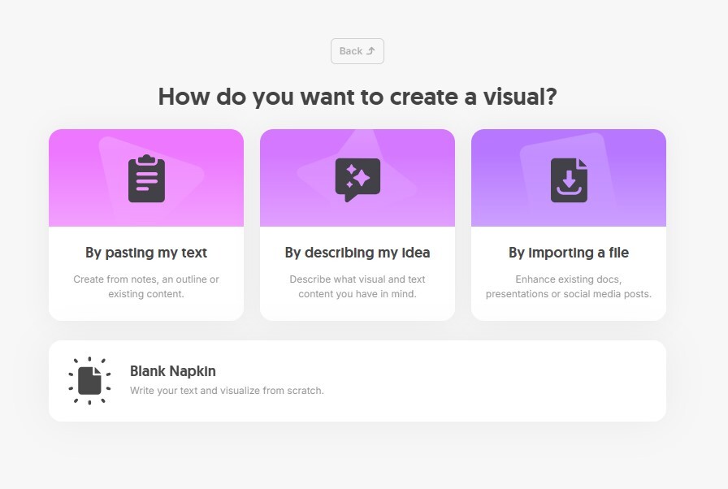Image resolution: width=728 pixels, height=489 pixels.
Task: Click the violet import-file card banner
Action: coord(569,178)
